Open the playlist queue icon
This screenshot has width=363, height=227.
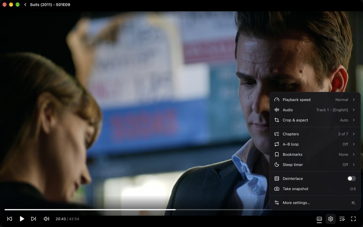(x=342, y=219)
